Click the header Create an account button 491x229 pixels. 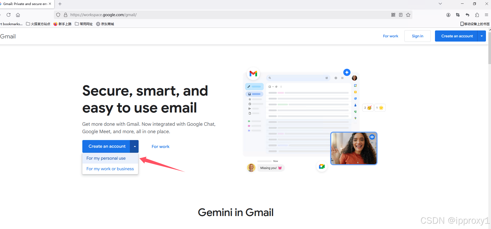[457, 36]
